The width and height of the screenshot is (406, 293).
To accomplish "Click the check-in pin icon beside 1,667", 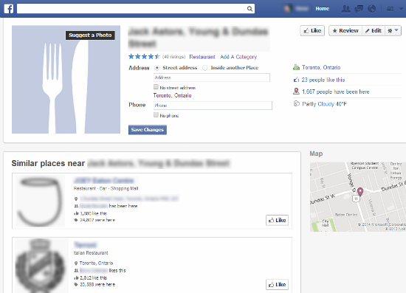I will (x=296, y=92).
